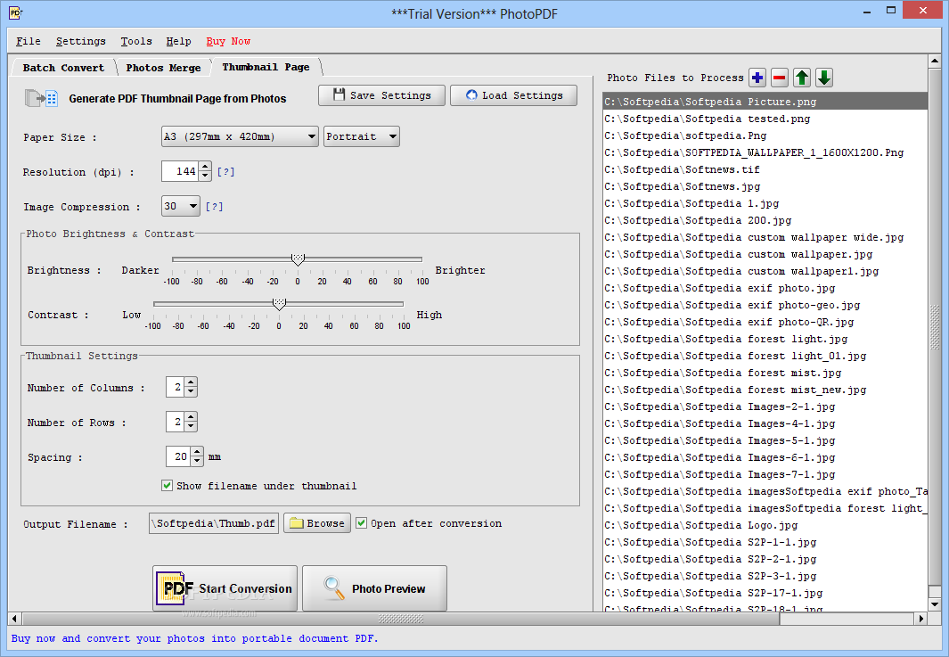Open the Settings menu
949x657 pixels.
click(x=80, y=41)
